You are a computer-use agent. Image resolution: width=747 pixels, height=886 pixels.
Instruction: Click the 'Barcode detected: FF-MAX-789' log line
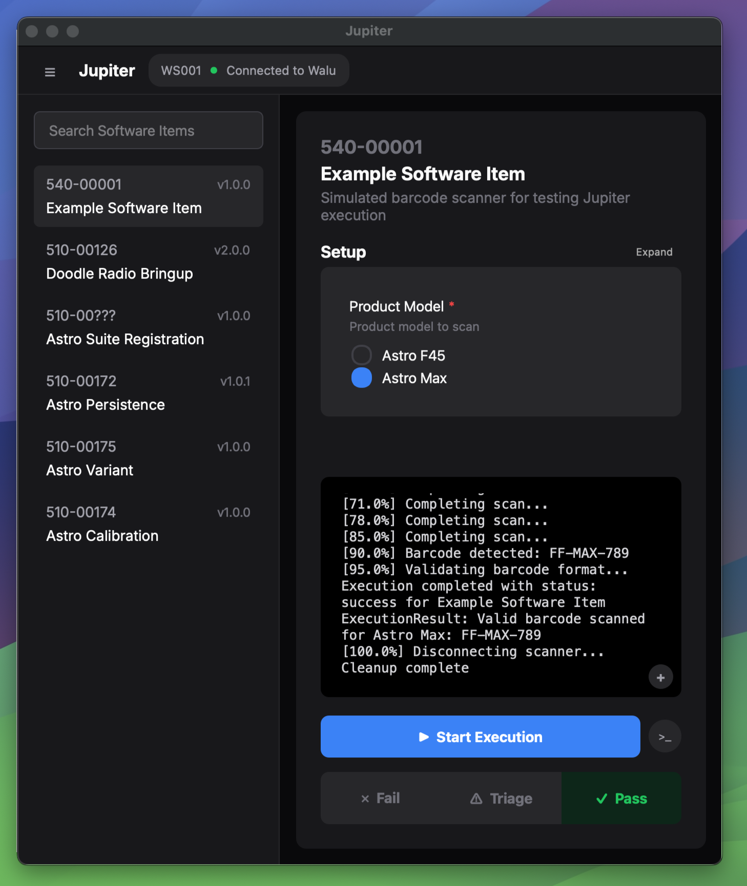(485, 553)
